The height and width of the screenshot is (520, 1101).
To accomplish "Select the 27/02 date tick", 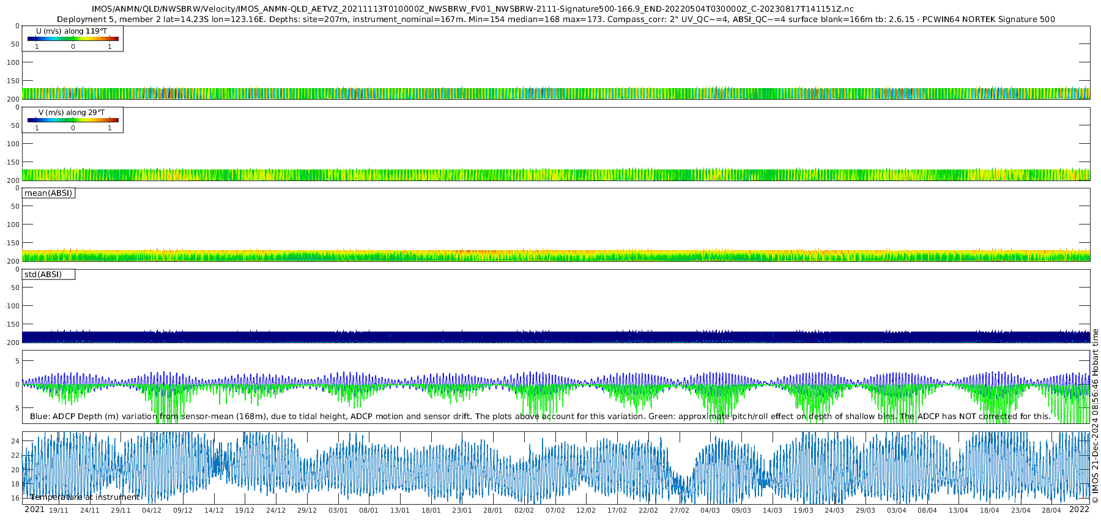I will coord(679,511).
